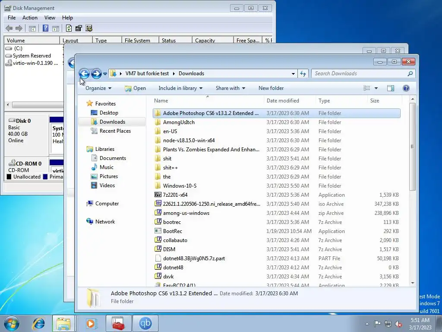Sort by the Name column header

tap(208, 100)
